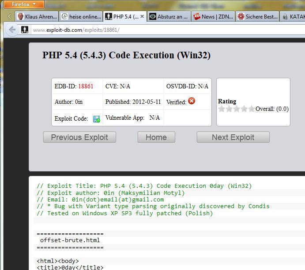Switch to the heise online tab
305x270 pixels.
[x=81, y=16]
